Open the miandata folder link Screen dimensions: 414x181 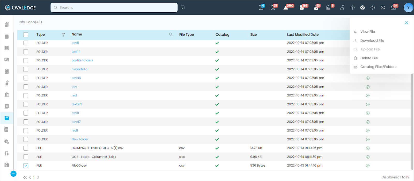coord(79,69)
